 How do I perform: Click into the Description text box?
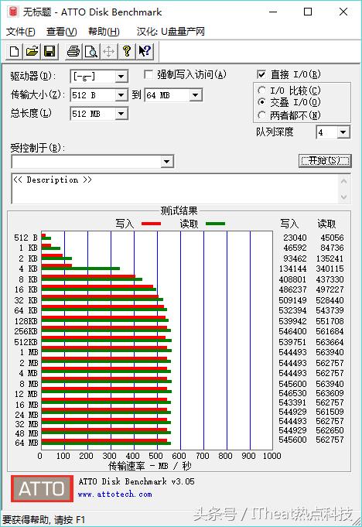(175, 189)
